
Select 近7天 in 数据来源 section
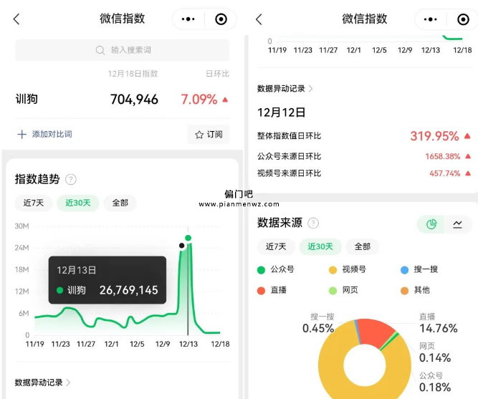(276, 246)
